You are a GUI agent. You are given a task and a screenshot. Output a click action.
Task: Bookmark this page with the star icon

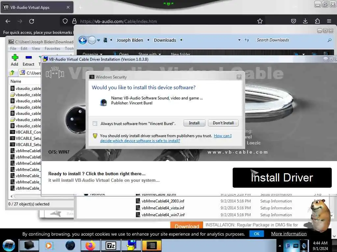(x=260, y=21)
